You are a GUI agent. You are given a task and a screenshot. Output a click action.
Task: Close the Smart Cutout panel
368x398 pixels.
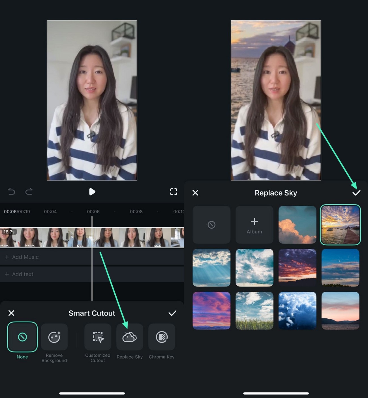[x=12, y=313]
